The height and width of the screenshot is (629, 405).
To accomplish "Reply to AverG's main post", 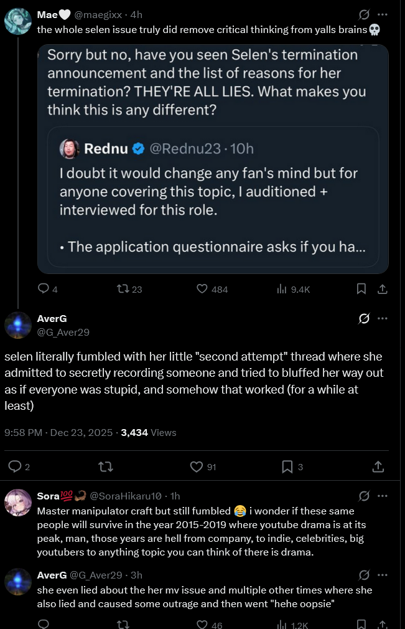I will coord(14,466).
